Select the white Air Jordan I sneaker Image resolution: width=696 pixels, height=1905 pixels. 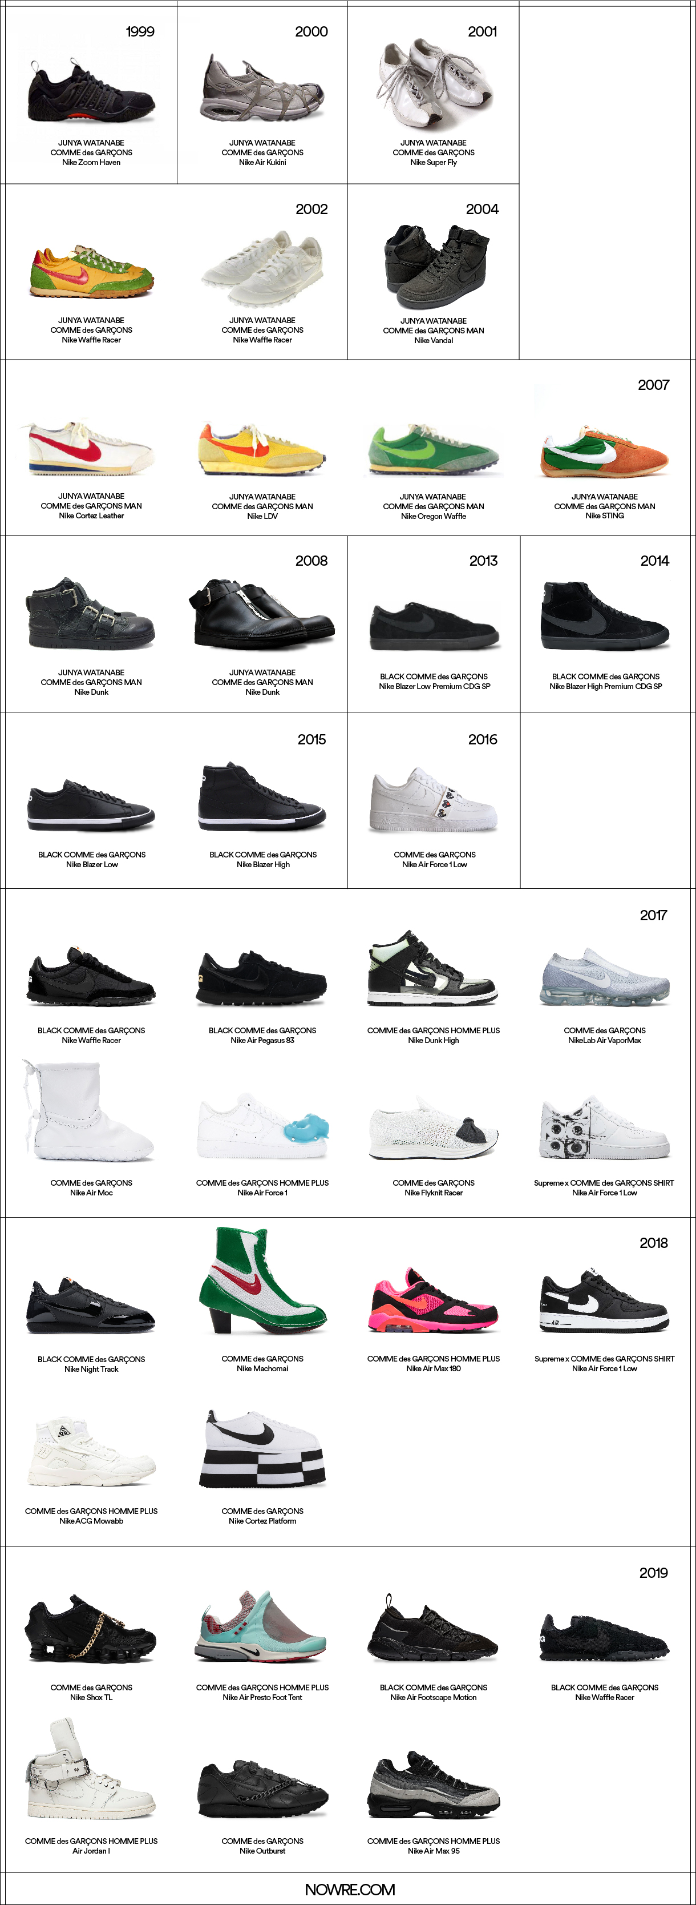click(91, 1770)
